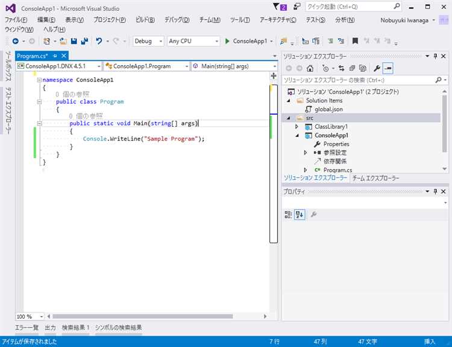The width and height of the screenshot is (452, 347).
Task: Collapse the namespace ConsoleApp1 code block
Action: [x=39, y=80]
